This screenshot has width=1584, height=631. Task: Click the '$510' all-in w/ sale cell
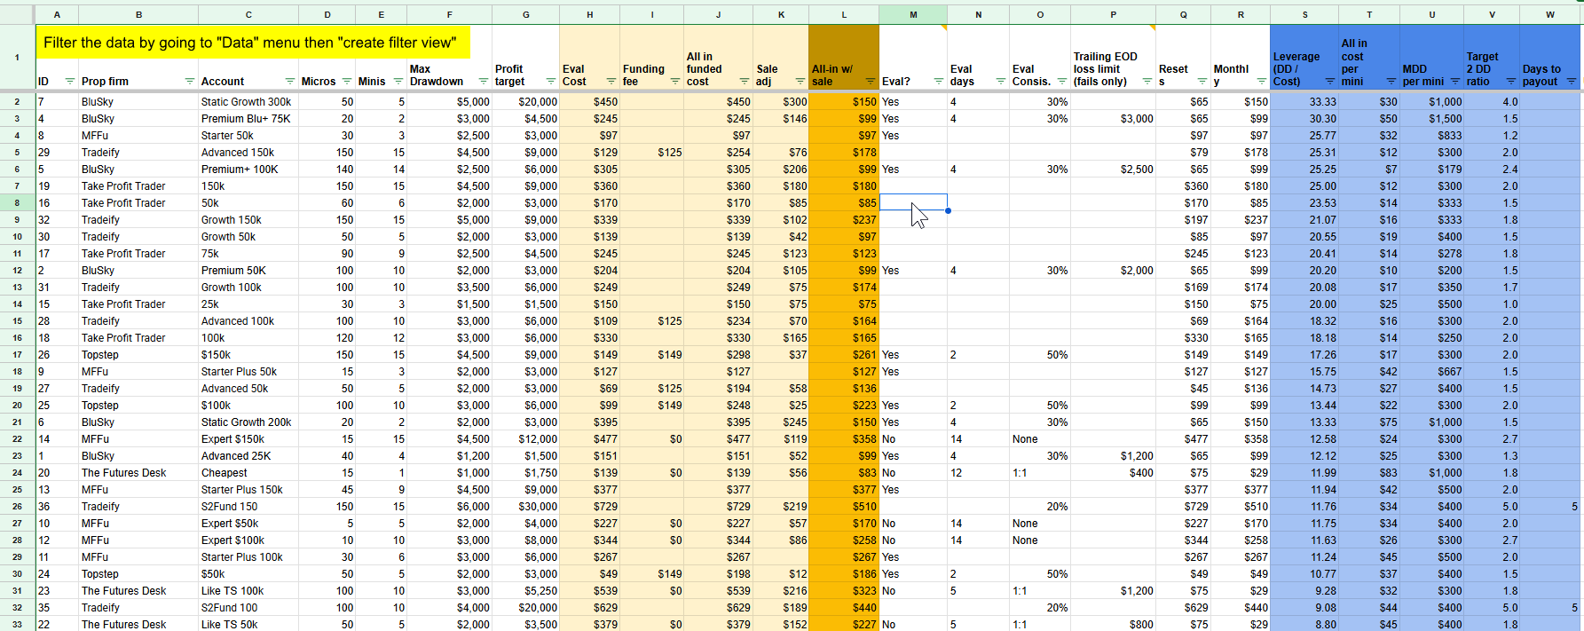[x=844, y=506]
